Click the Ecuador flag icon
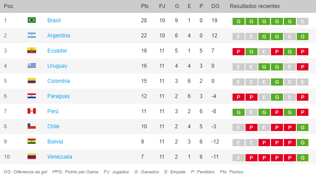The image size is (316, 180). tap(32, 50)
